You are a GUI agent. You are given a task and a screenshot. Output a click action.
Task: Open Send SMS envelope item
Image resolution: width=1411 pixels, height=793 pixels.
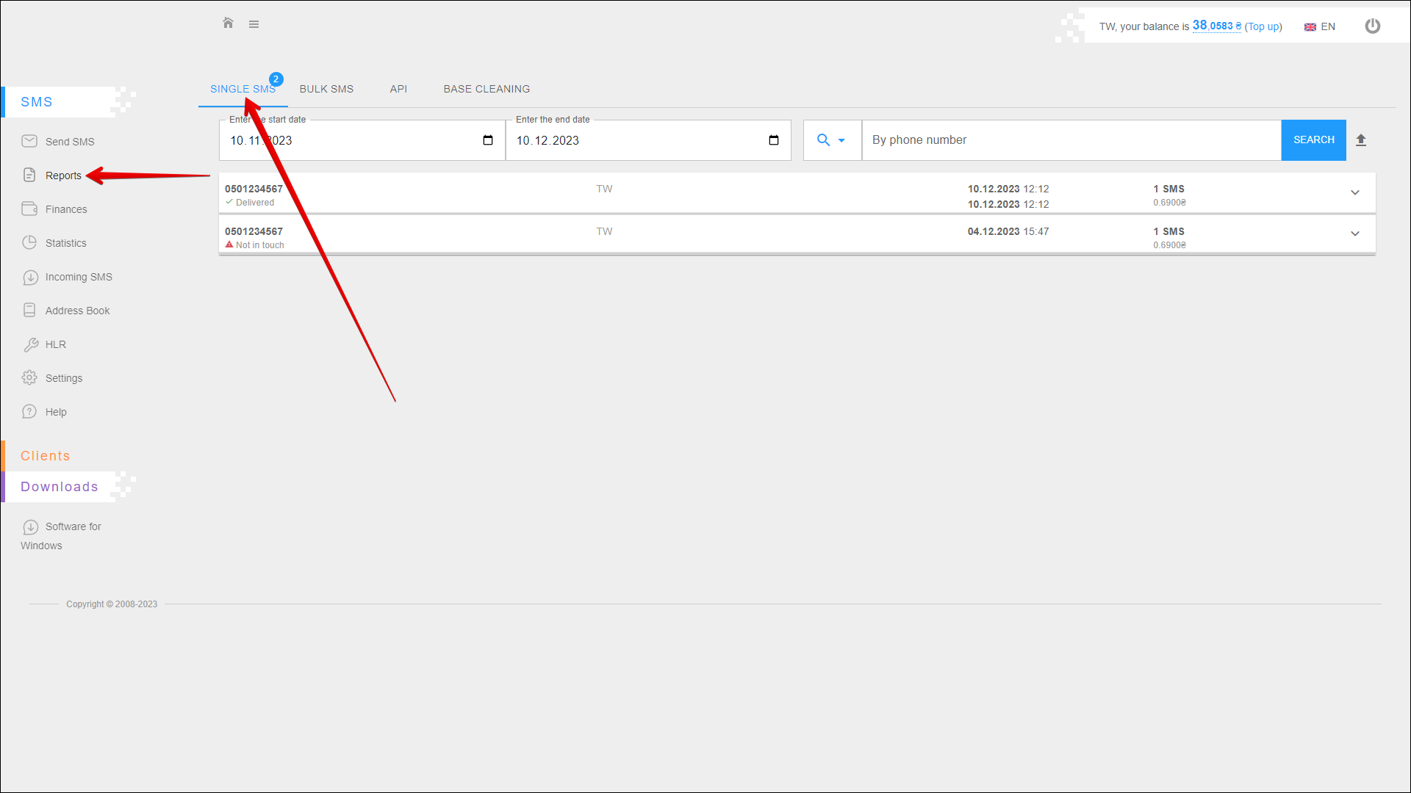tap(69, 142)
